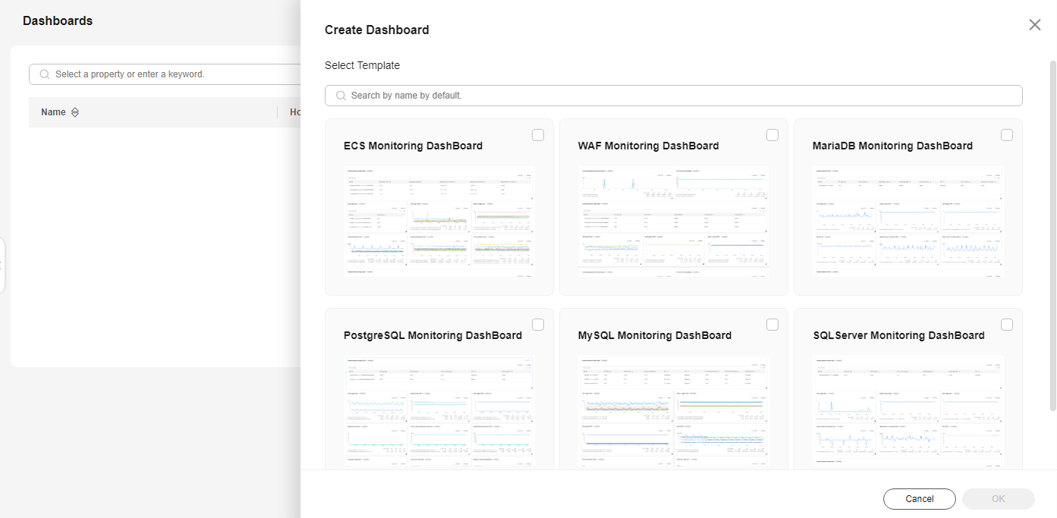Focus the template search by name field

[674, 96]
